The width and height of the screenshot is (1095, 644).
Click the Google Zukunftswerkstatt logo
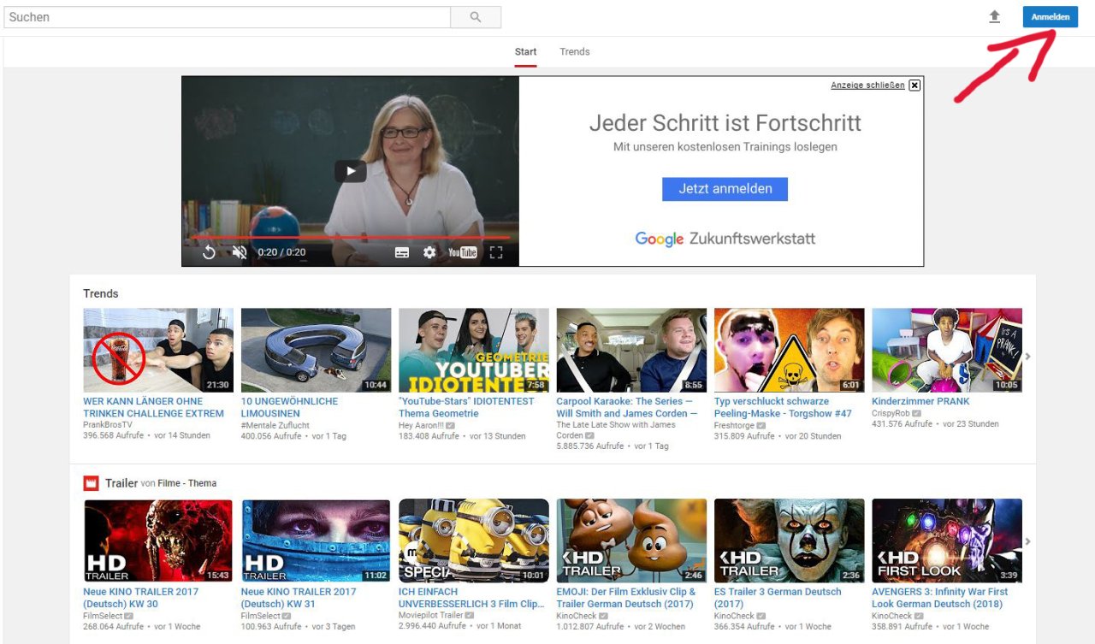click(725, 239)
